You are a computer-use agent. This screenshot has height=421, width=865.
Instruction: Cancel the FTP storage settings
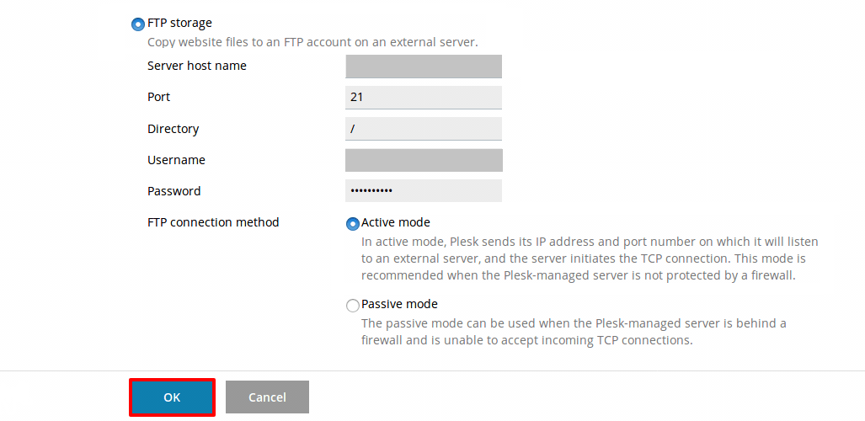point(267,397)
